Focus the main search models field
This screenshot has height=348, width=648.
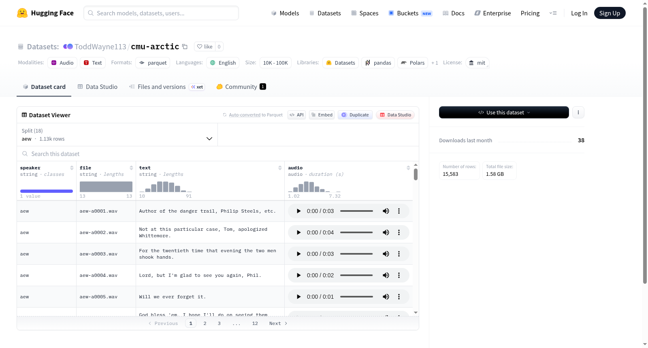click(161, 13)
